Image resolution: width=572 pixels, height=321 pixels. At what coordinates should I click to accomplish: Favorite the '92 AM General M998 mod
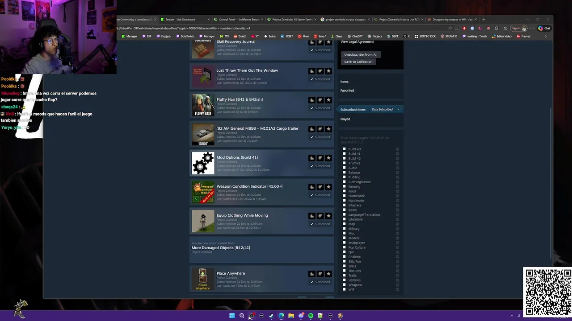[328, 129]
